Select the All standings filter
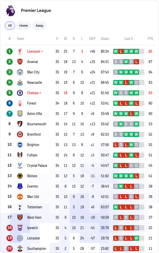The width and height of the screenshot is (159, 253). (x=10, y=26)
